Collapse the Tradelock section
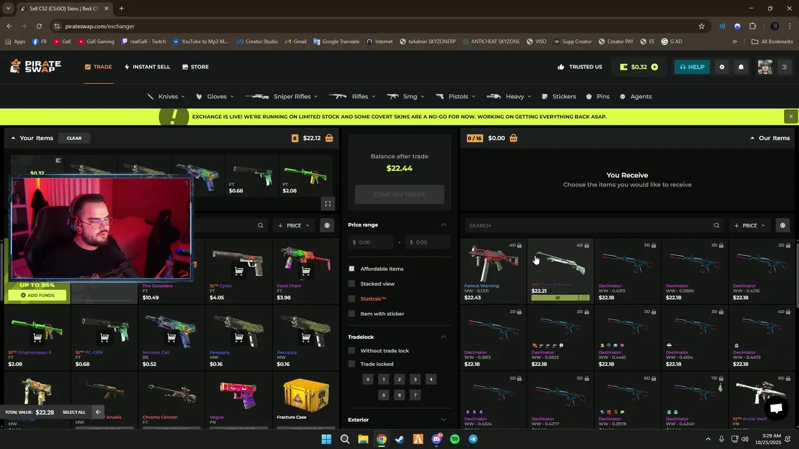The height and width of the screenshot is (449, 799). (444, 337)
